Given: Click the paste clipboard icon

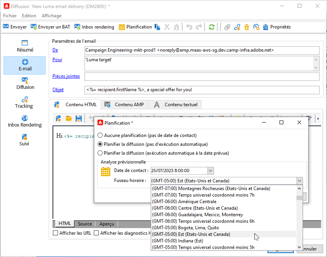Looking at the screenshot, I should (177, 27).
